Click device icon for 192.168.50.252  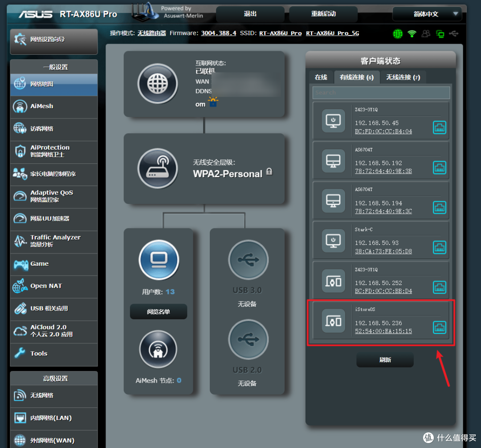point(333,281)
